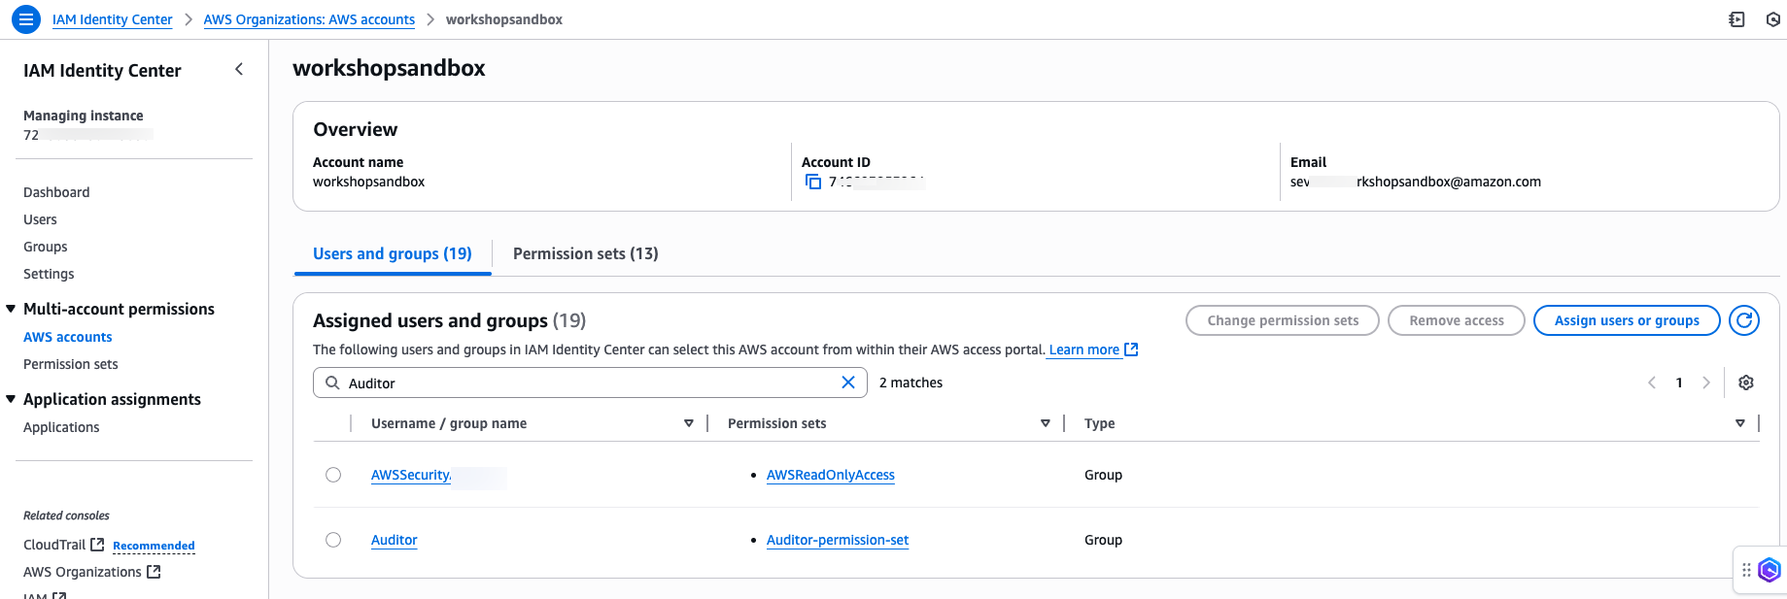Select the Auditor group radio button
This screenshot has width=1787, height=599.
pyautogui.click(x=333, y=540)
